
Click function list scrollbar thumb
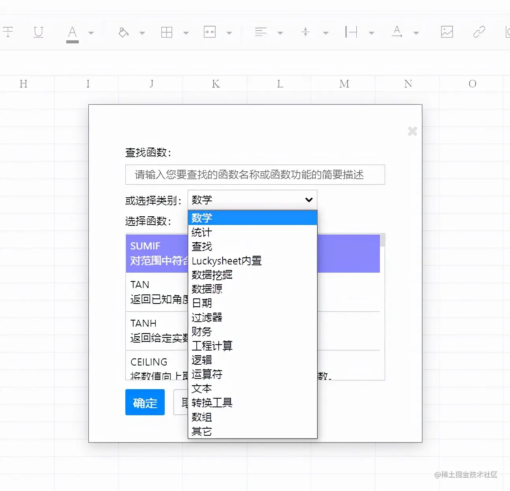[x=382, y=240]
